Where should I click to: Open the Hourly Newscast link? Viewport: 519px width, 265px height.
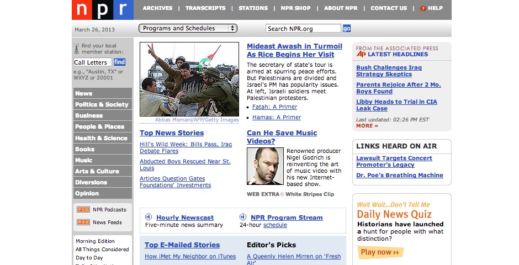(x=185, y=218)
